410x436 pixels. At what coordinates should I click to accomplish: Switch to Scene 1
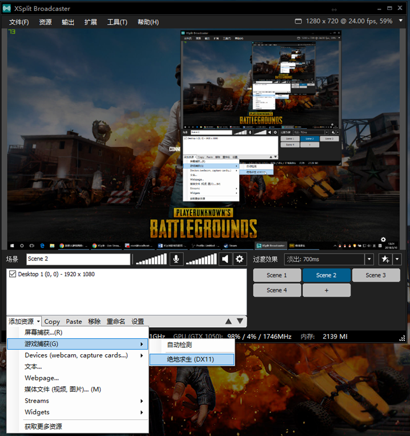[277, 275]
